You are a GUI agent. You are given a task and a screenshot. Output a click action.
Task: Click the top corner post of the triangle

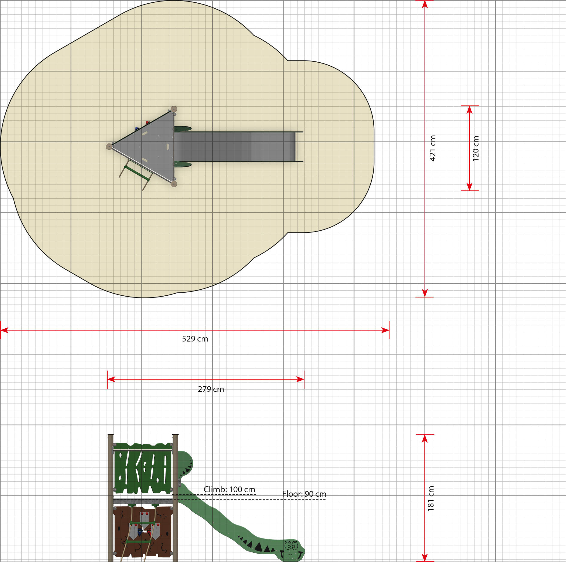[x=174, y=109]
